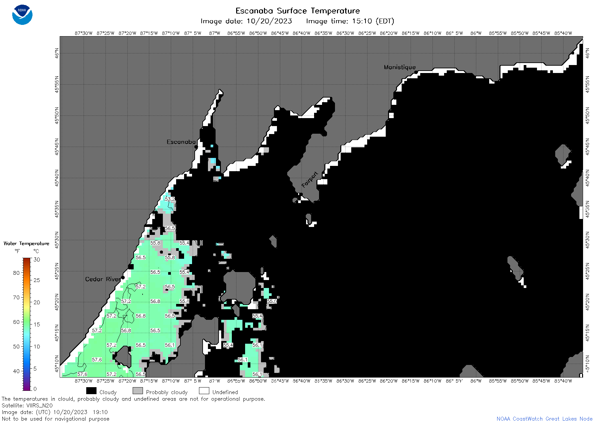Viewport: 596px width, 424px height.
Task: Click the water temperature color scale bar
Action: click(27, 324)
